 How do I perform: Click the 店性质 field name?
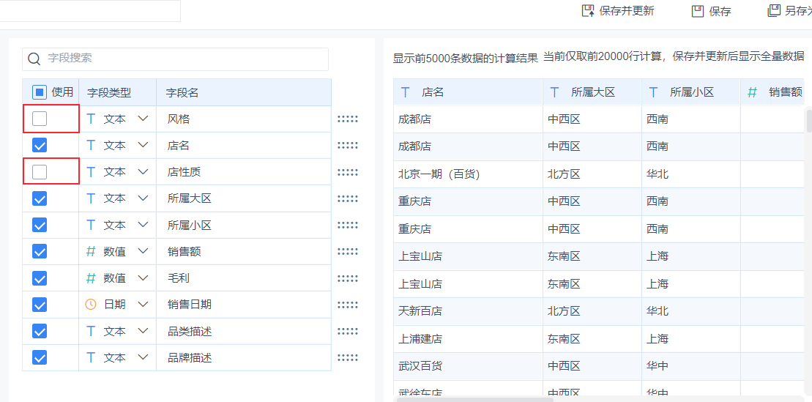(x=184, y=172)
